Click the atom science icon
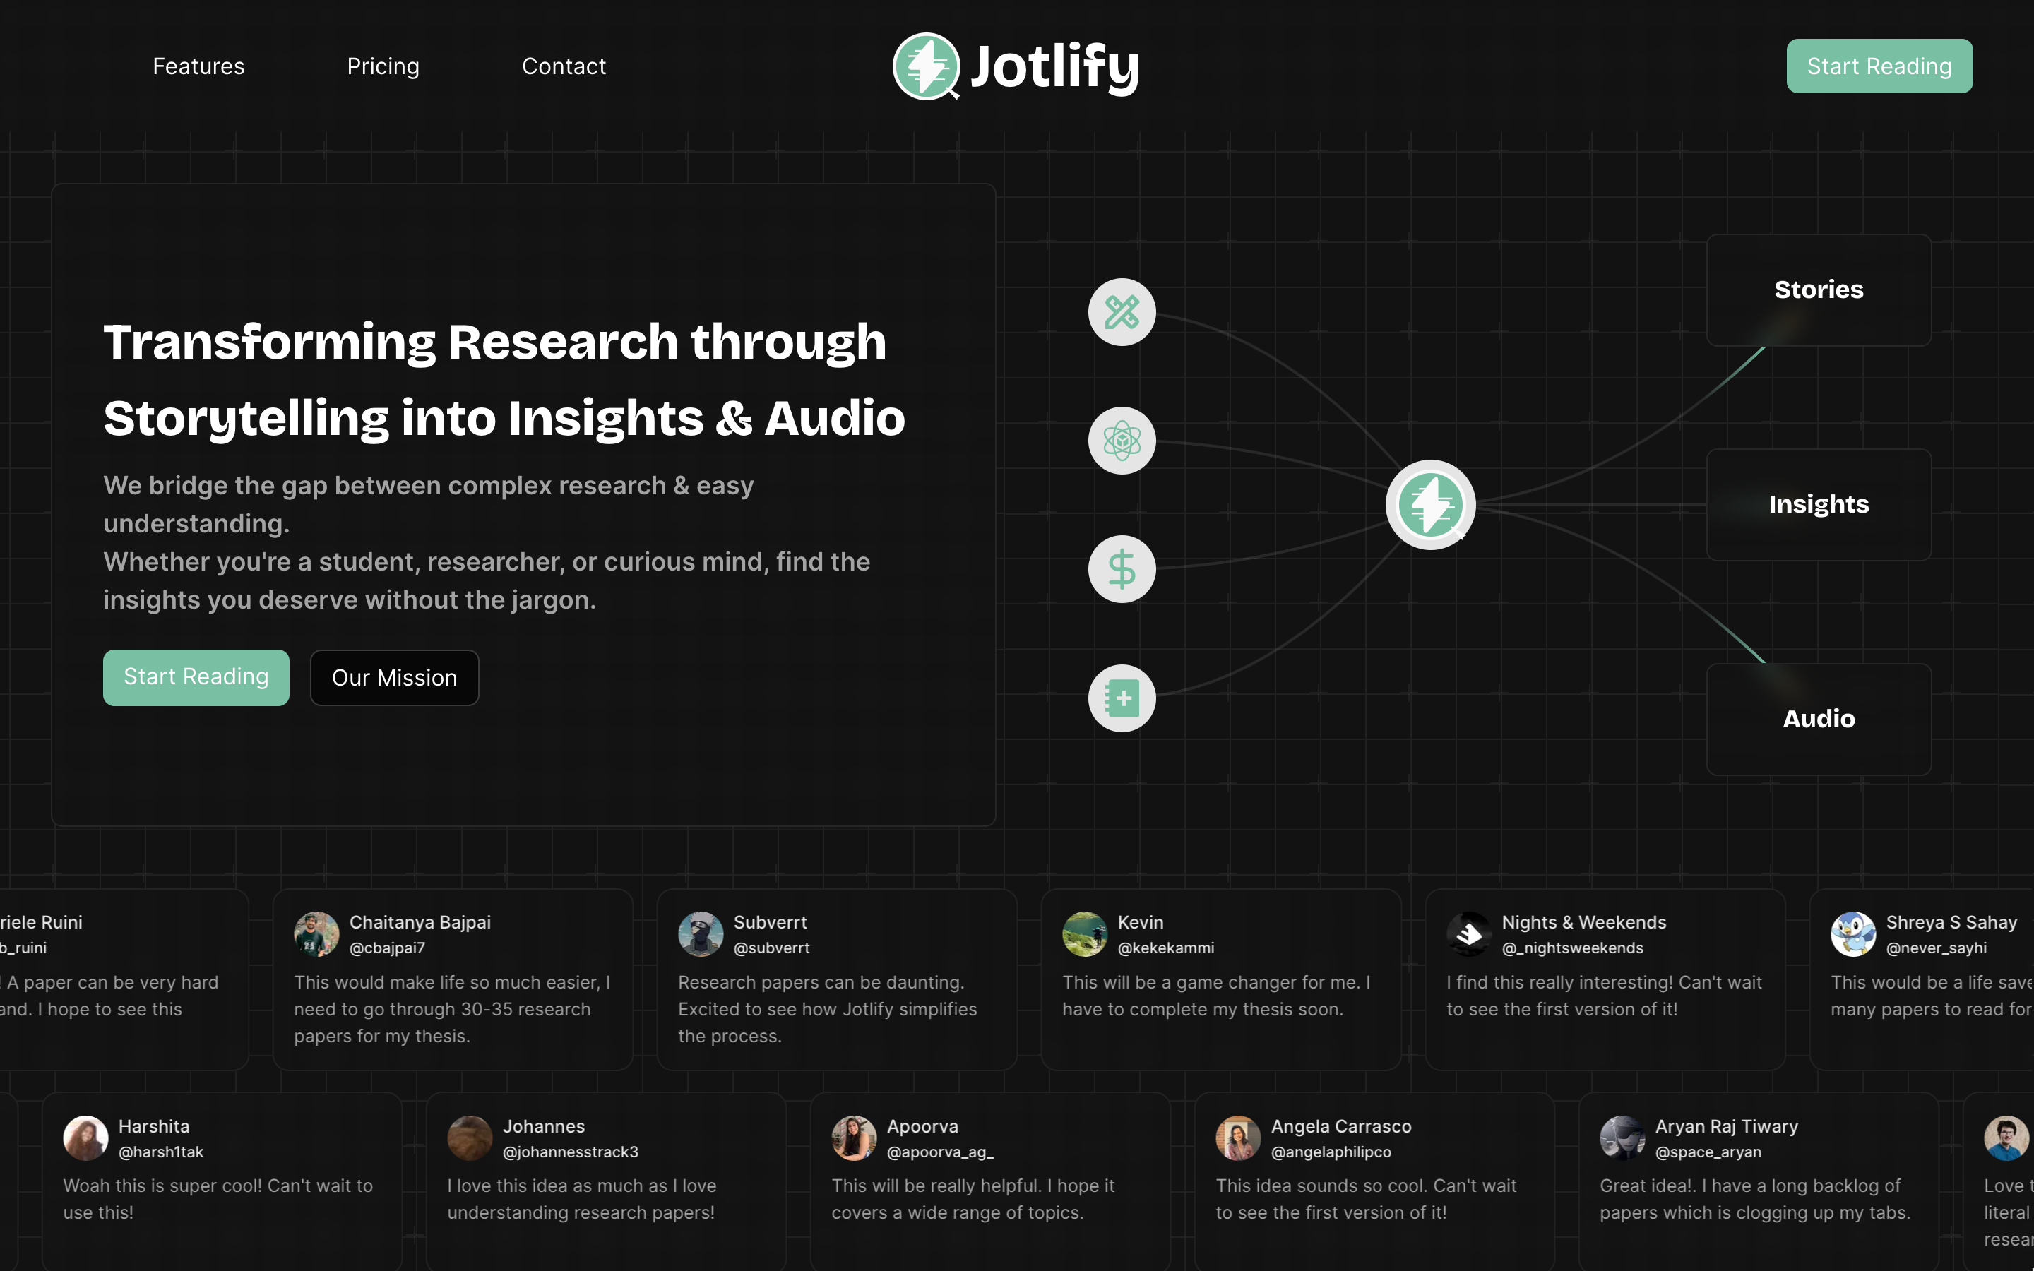The height and width of the screenshot is (1271, 2034). tap(1122, 441)
